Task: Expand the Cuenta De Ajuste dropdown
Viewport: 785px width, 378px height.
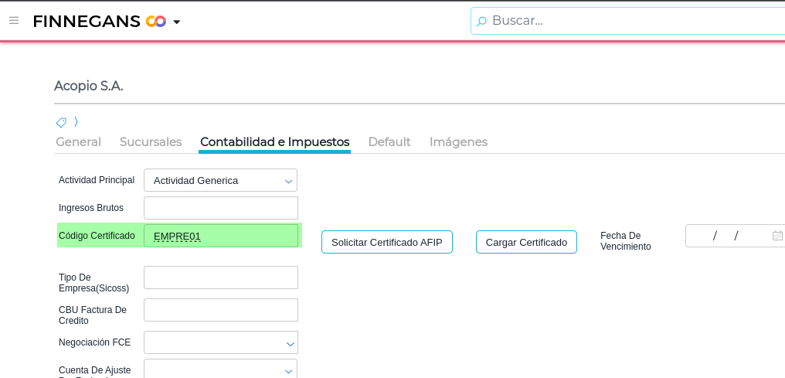Action: pyautogui.click(x=288, y=370)
